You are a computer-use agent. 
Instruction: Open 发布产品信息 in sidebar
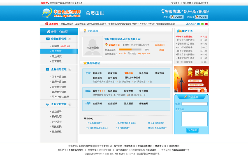(x=59, y=77)
